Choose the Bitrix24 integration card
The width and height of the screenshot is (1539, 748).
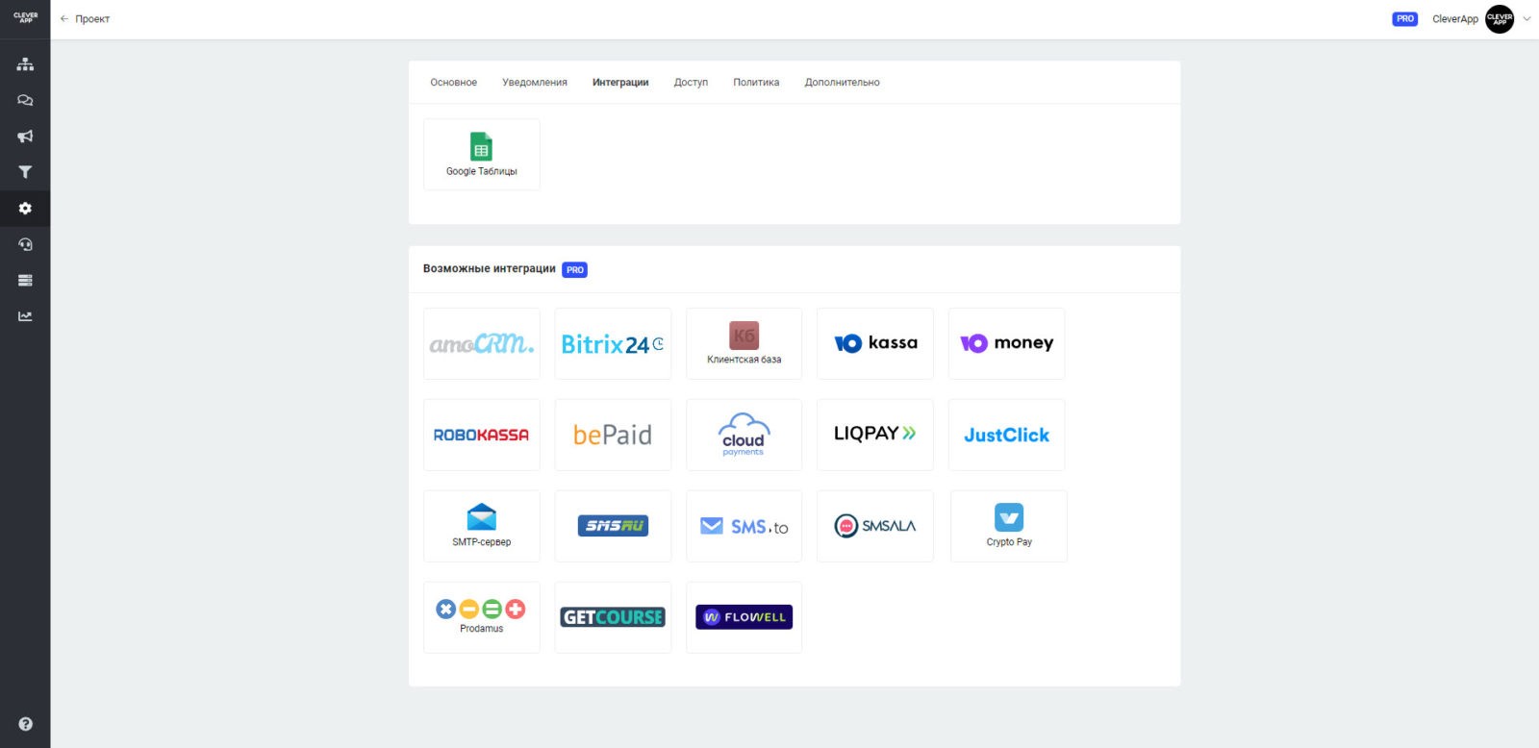point(613,344)
